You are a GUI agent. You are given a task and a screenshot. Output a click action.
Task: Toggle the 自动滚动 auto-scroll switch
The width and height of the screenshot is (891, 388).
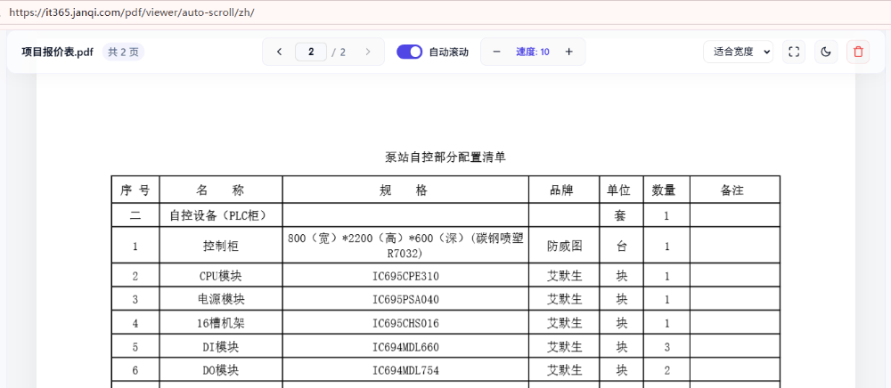[x=410, y=52]
